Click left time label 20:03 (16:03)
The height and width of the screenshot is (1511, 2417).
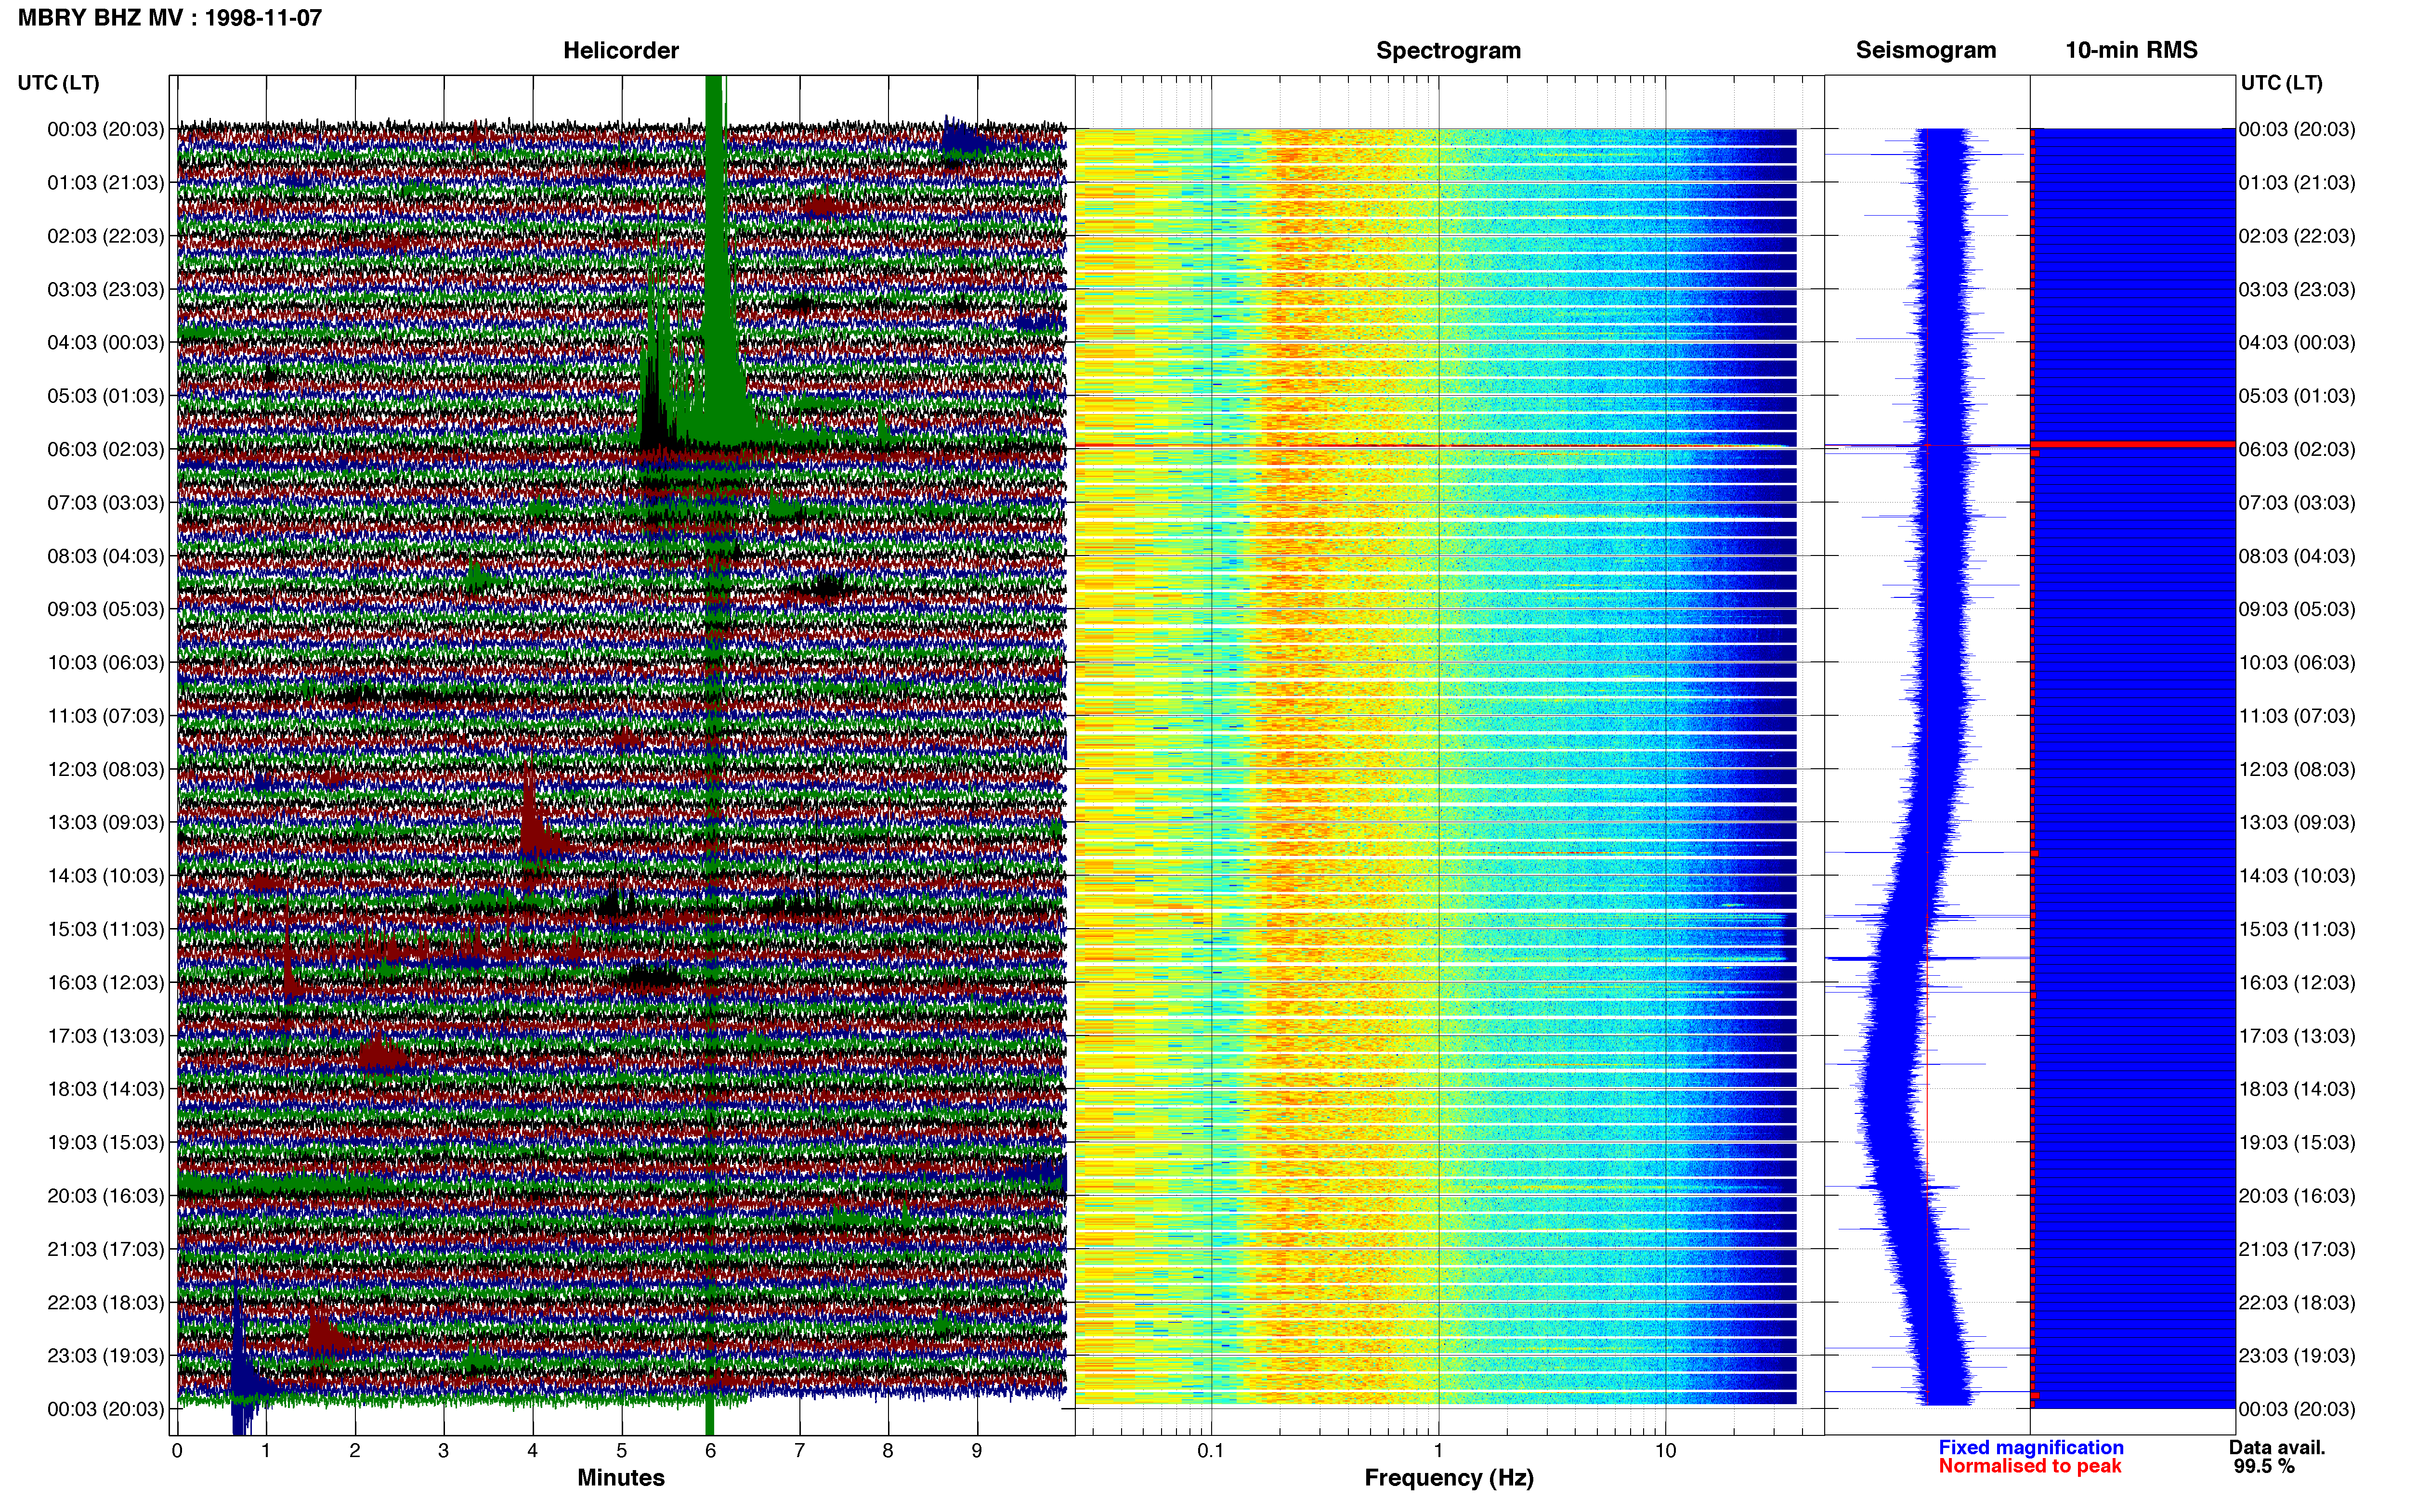pos(106,1196)
